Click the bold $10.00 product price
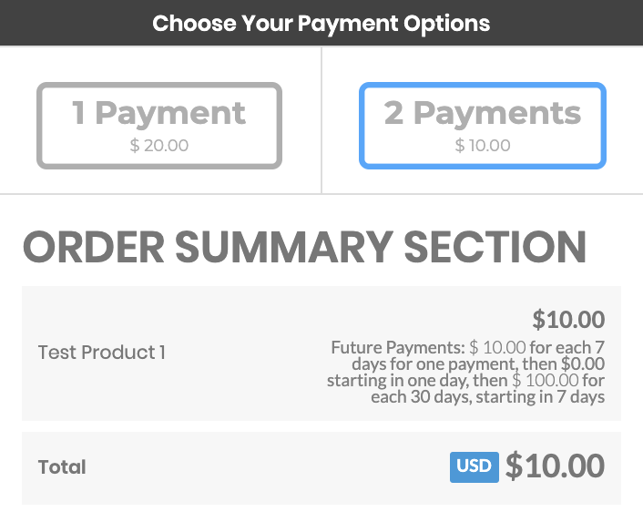The width and height of the screenshot is (643, 512). coord(568,320)
